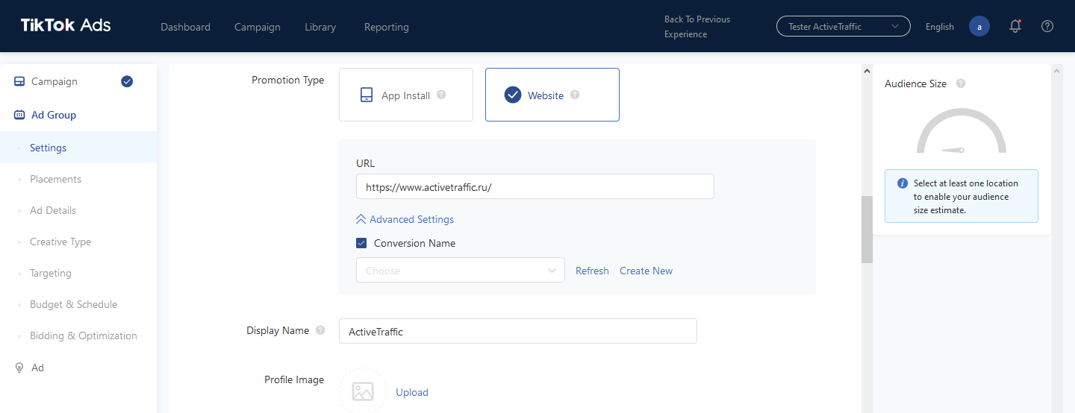This screenshot has width=1075, height=413.
Task: Click the Create New link
Action: click(646, 271)
